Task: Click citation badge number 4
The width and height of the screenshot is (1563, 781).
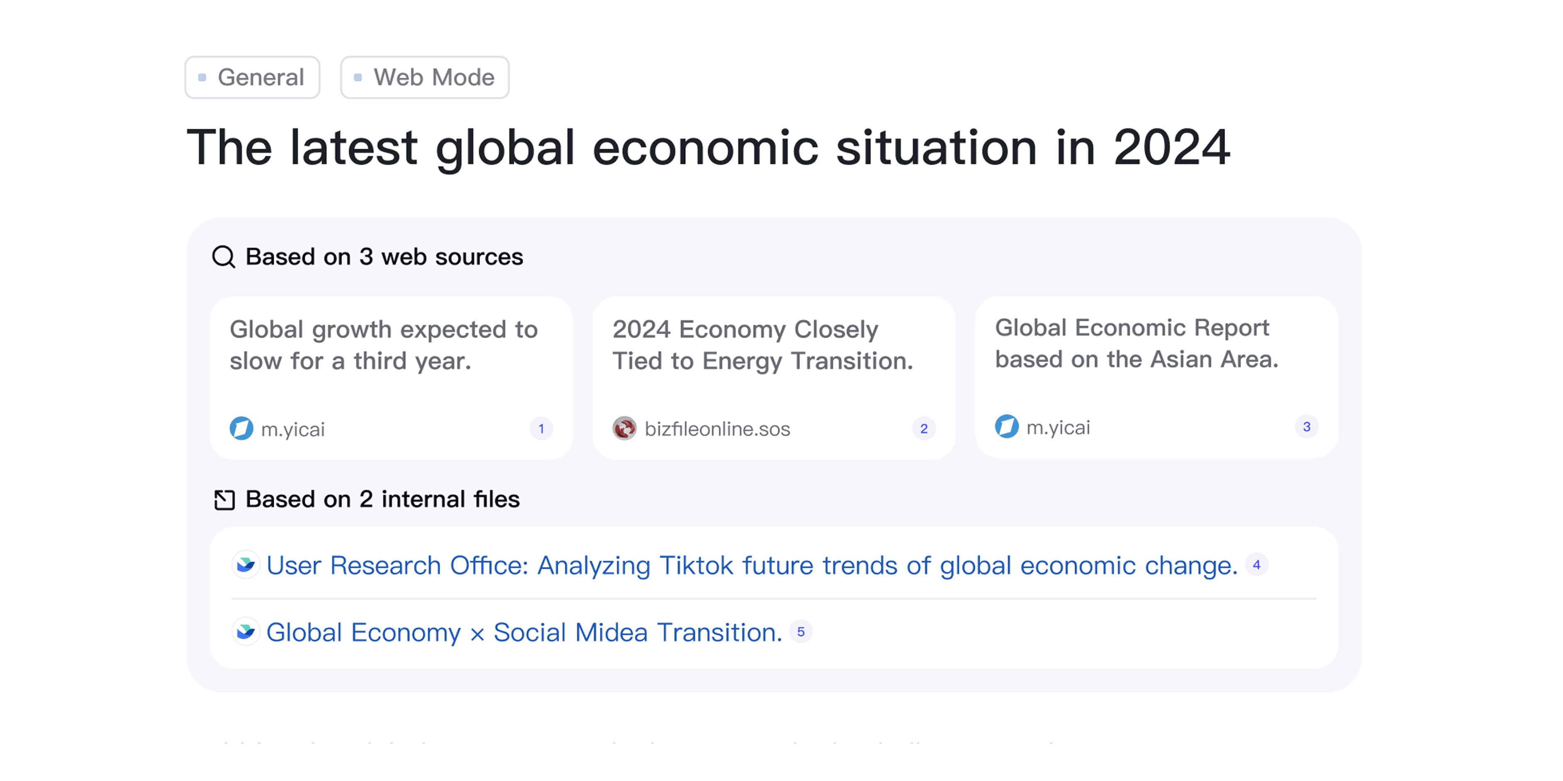Action: pyautogui.click(x=1256, y=565)
